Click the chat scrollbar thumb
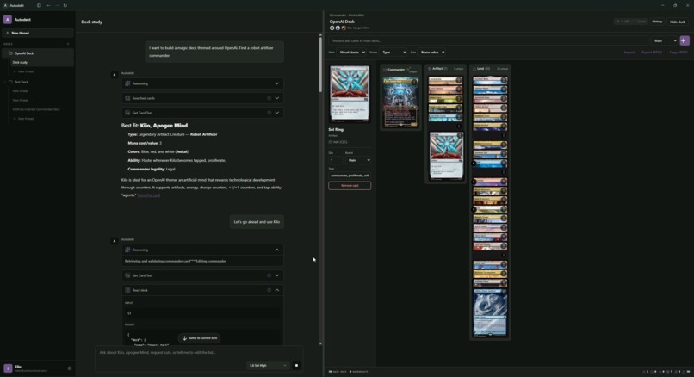Image resolution: width=694 pixels, height=377 pixels. coord(320,65)
